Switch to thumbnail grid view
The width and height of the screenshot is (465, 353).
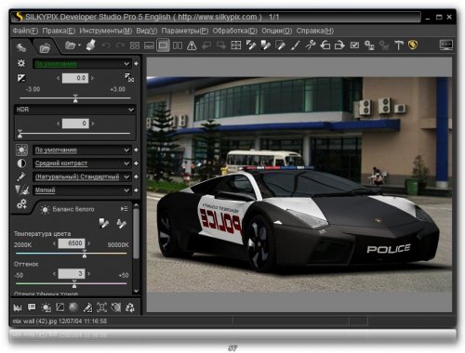point(135,46)
